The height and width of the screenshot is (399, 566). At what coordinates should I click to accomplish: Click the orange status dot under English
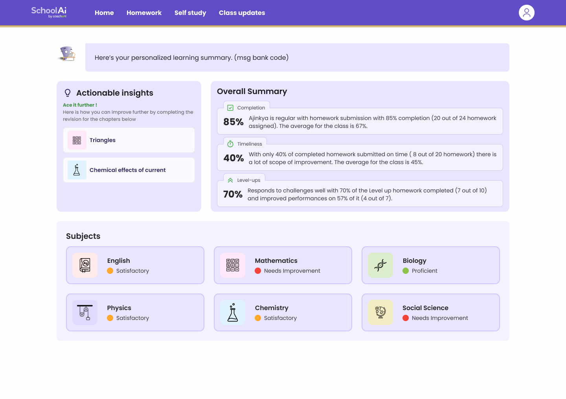click(110, 271)
